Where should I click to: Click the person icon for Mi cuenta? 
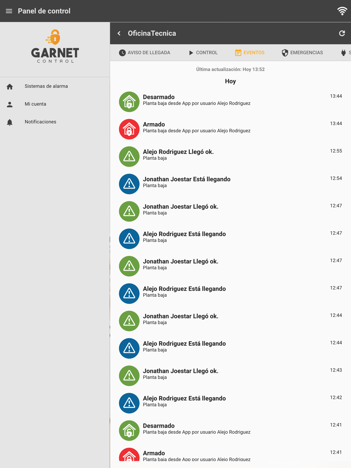(x=10, y=104)
